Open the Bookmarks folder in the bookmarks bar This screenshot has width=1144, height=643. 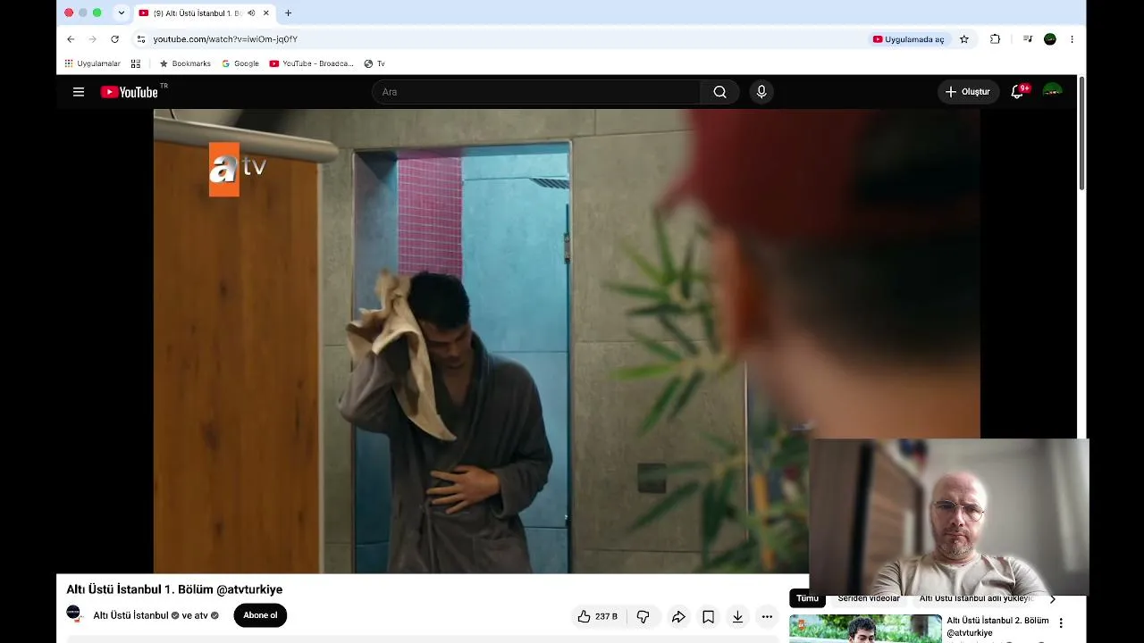185,64
